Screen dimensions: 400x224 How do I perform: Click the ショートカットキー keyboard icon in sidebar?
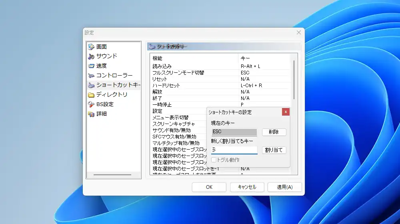tap(91, 85)
